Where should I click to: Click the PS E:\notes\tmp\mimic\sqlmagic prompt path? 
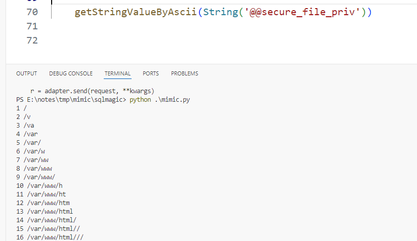(69, 100)
